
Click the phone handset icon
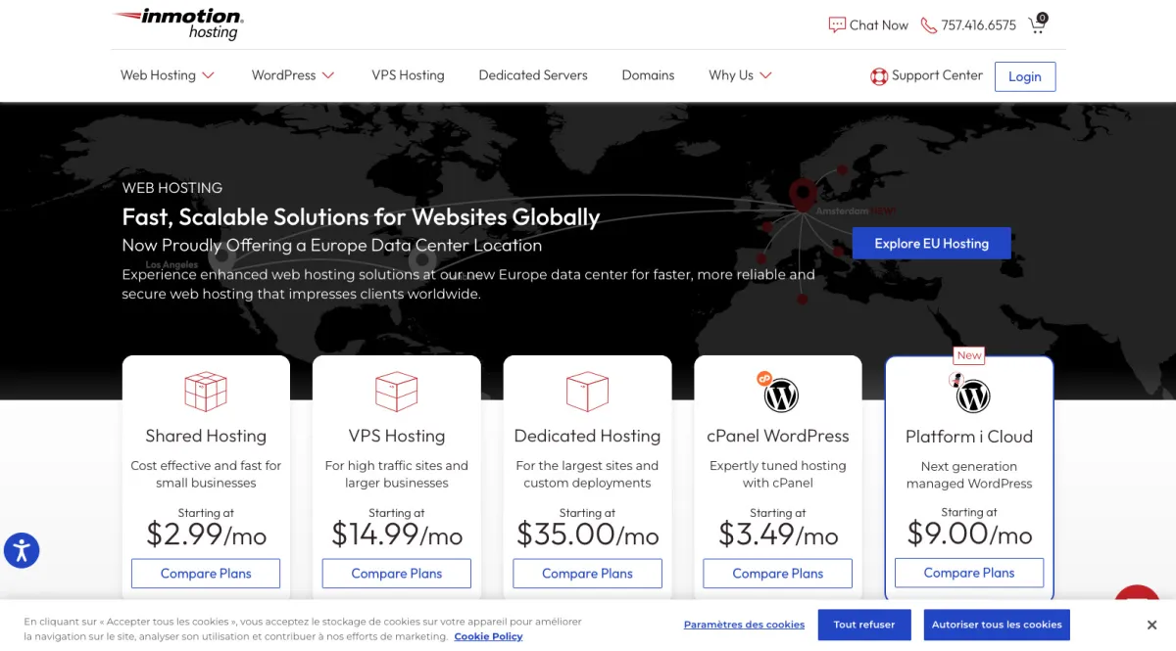pos(928,25)
